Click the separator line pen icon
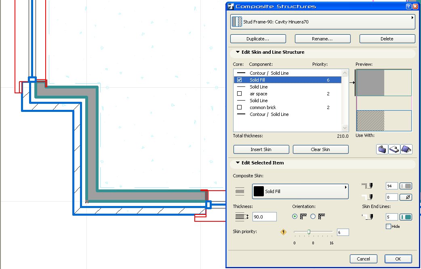The height and width of the screenshot is (269, 421). (368, 197)
